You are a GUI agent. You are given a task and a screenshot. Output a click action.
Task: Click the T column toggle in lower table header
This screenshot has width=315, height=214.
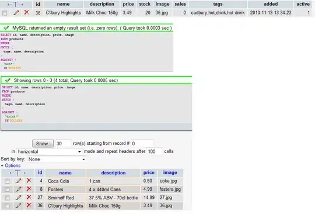click(x=17, y=173)
